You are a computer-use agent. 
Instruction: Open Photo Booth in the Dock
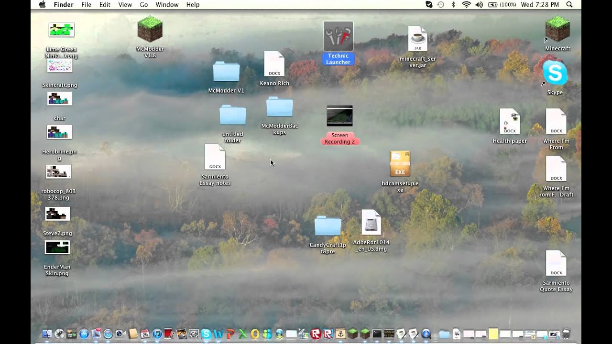(169, 334)
